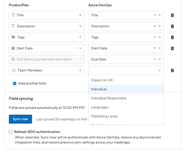Screen dimensions: 186x152
Task: Click Add another field link
Action: point(32,83)
